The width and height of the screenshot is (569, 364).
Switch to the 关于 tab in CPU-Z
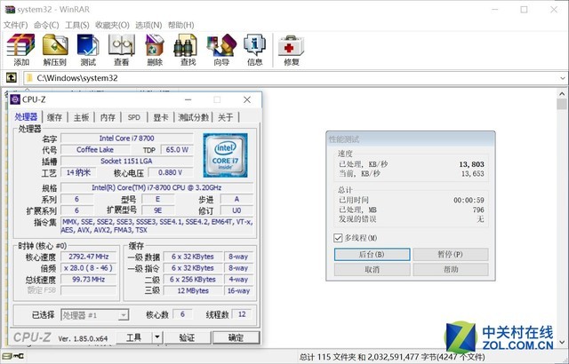(x=225, y=117)
